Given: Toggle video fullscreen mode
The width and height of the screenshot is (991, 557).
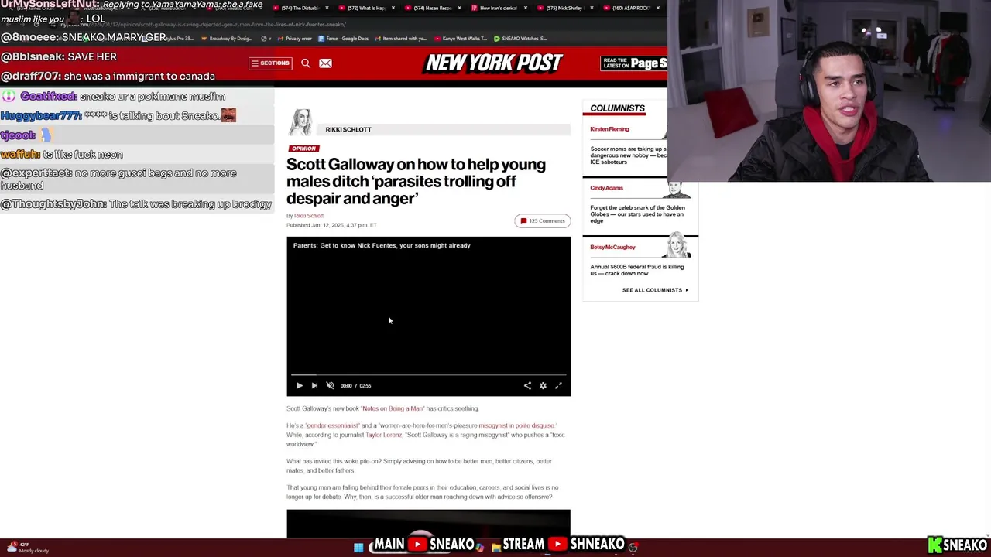Looking at the screenshot, I should pos(558,385).
